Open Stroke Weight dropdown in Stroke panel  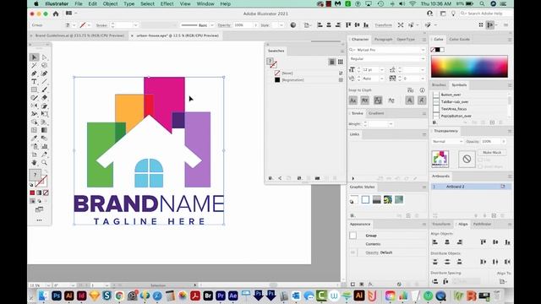(391, 124)
